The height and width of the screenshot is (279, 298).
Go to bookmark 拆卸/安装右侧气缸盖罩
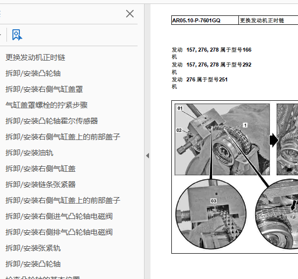44,89
